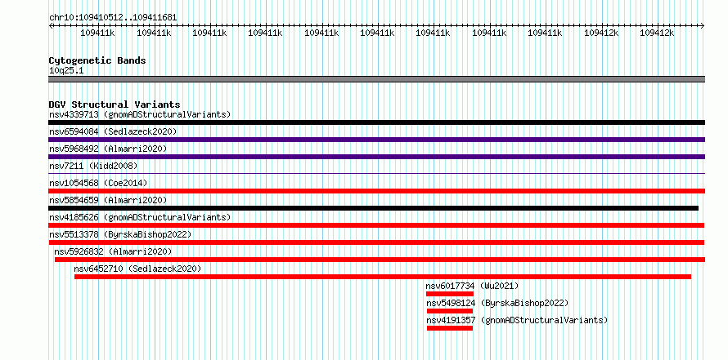
Task: Click the purple nsv6594084 variant bar
Action: (376, 140)
